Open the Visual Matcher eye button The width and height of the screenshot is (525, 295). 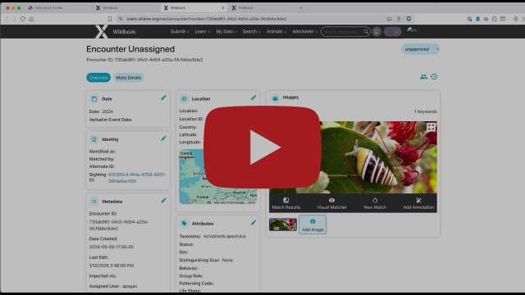point(331,203)
